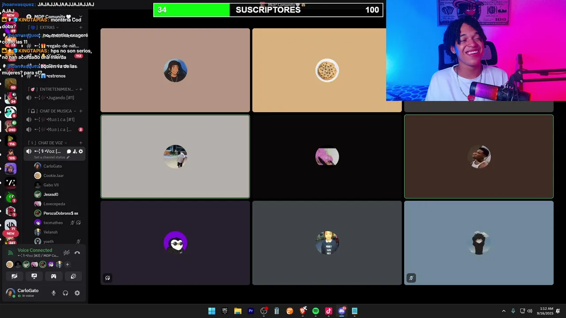Screen dimensions: 566x318
Task: Focus the purple penguin avatar tile
Action: (175, 243)
